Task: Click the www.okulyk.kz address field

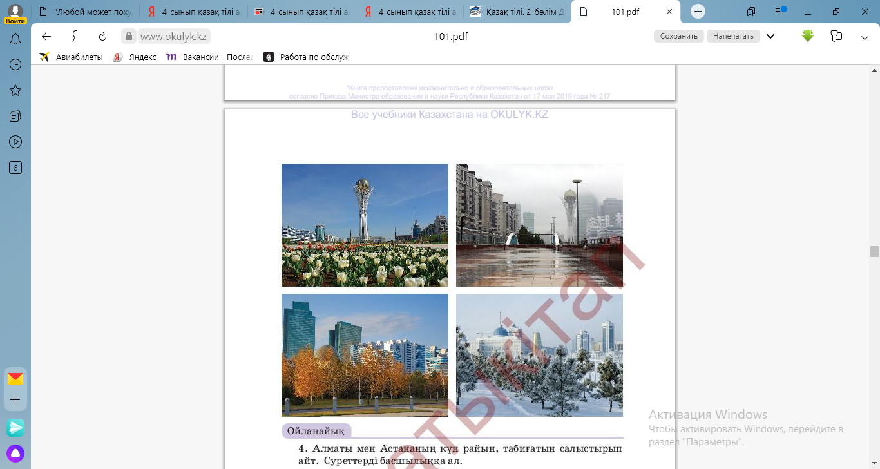Action: pos(174,37)
